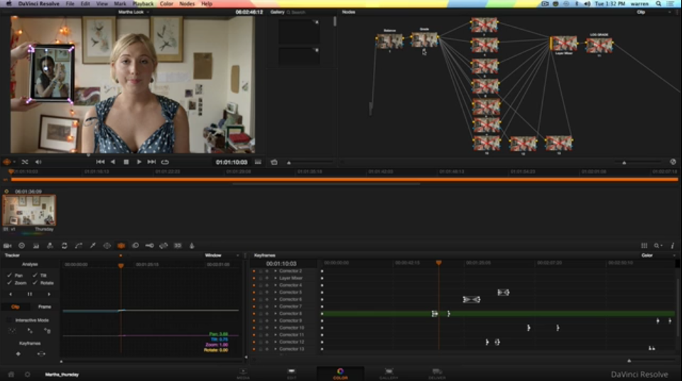Toggle the Zoom tracking checkbox
Image resolution: width=682 pixels, height=381 pixels.
click(9, 283)
